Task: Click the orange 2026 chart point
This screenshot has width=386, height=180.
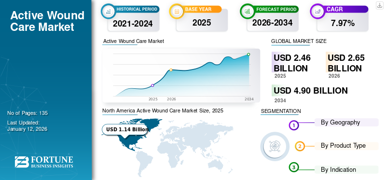Action: pyautogui.click(x=171, y=70)
